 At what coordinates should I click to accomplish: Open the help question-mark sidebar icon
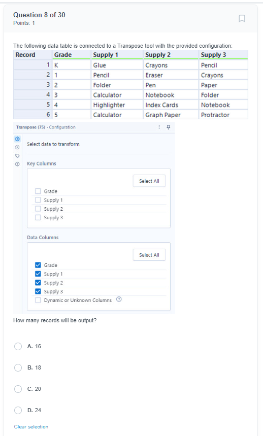pyautogui.click(x=17, y=164)
